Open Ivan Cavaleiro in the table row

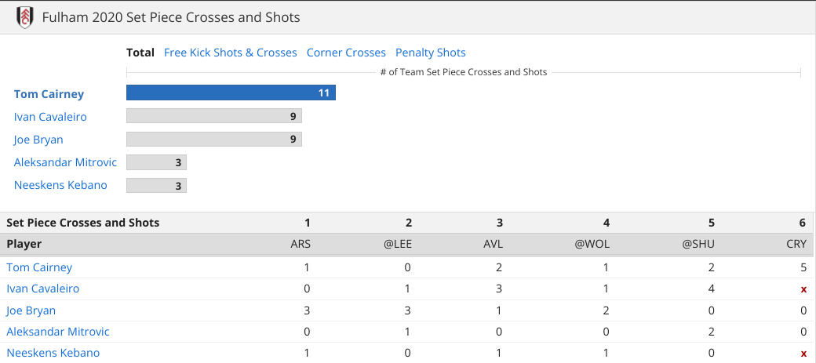tap(42, 289)
